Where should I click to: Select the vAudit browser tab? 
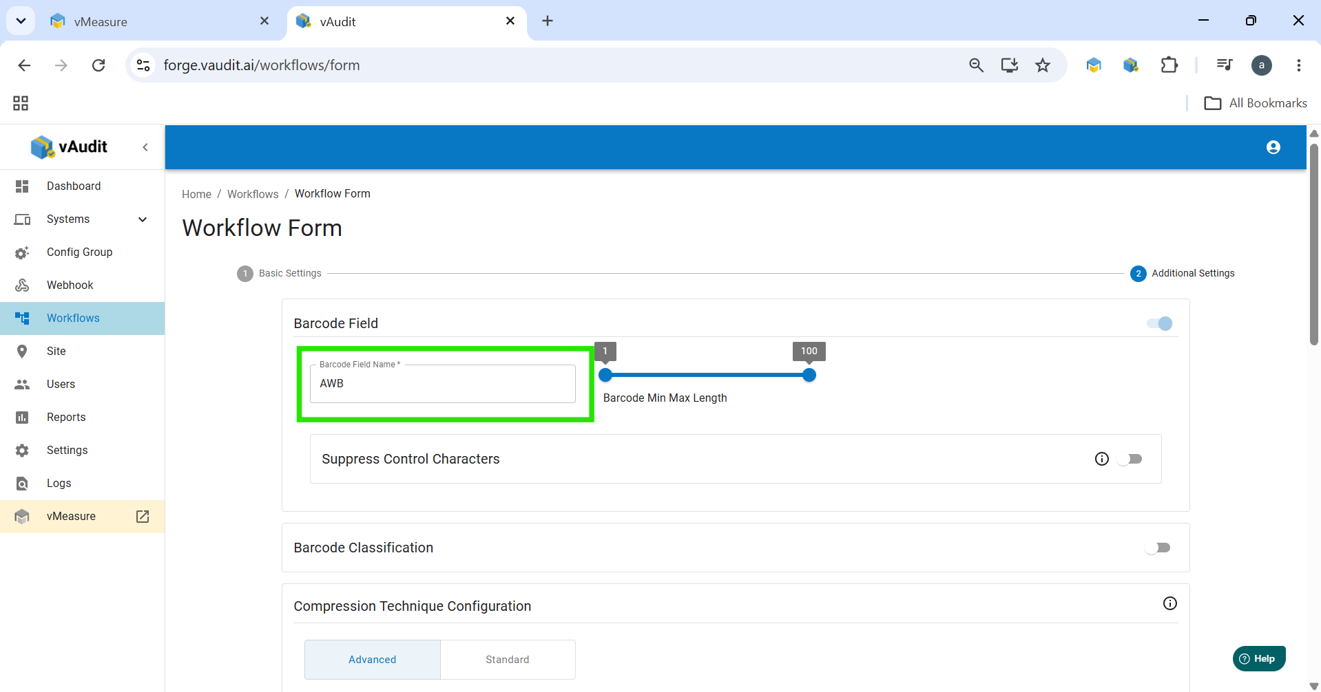click(406, 21)
